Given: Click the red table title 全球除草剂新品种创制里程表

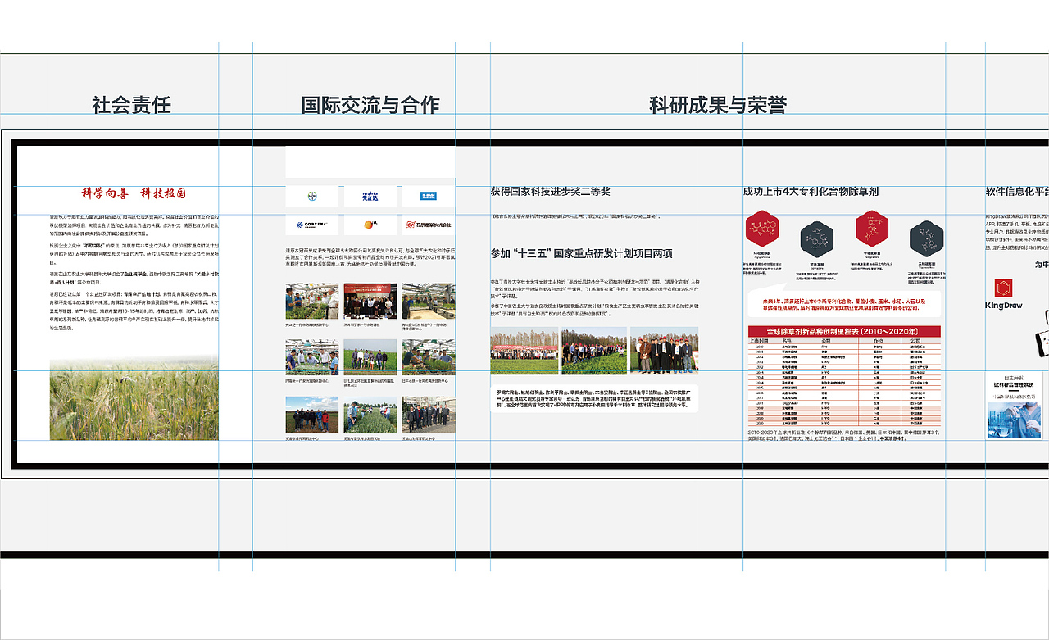Looking at the screenshot, I should point(844,331).
